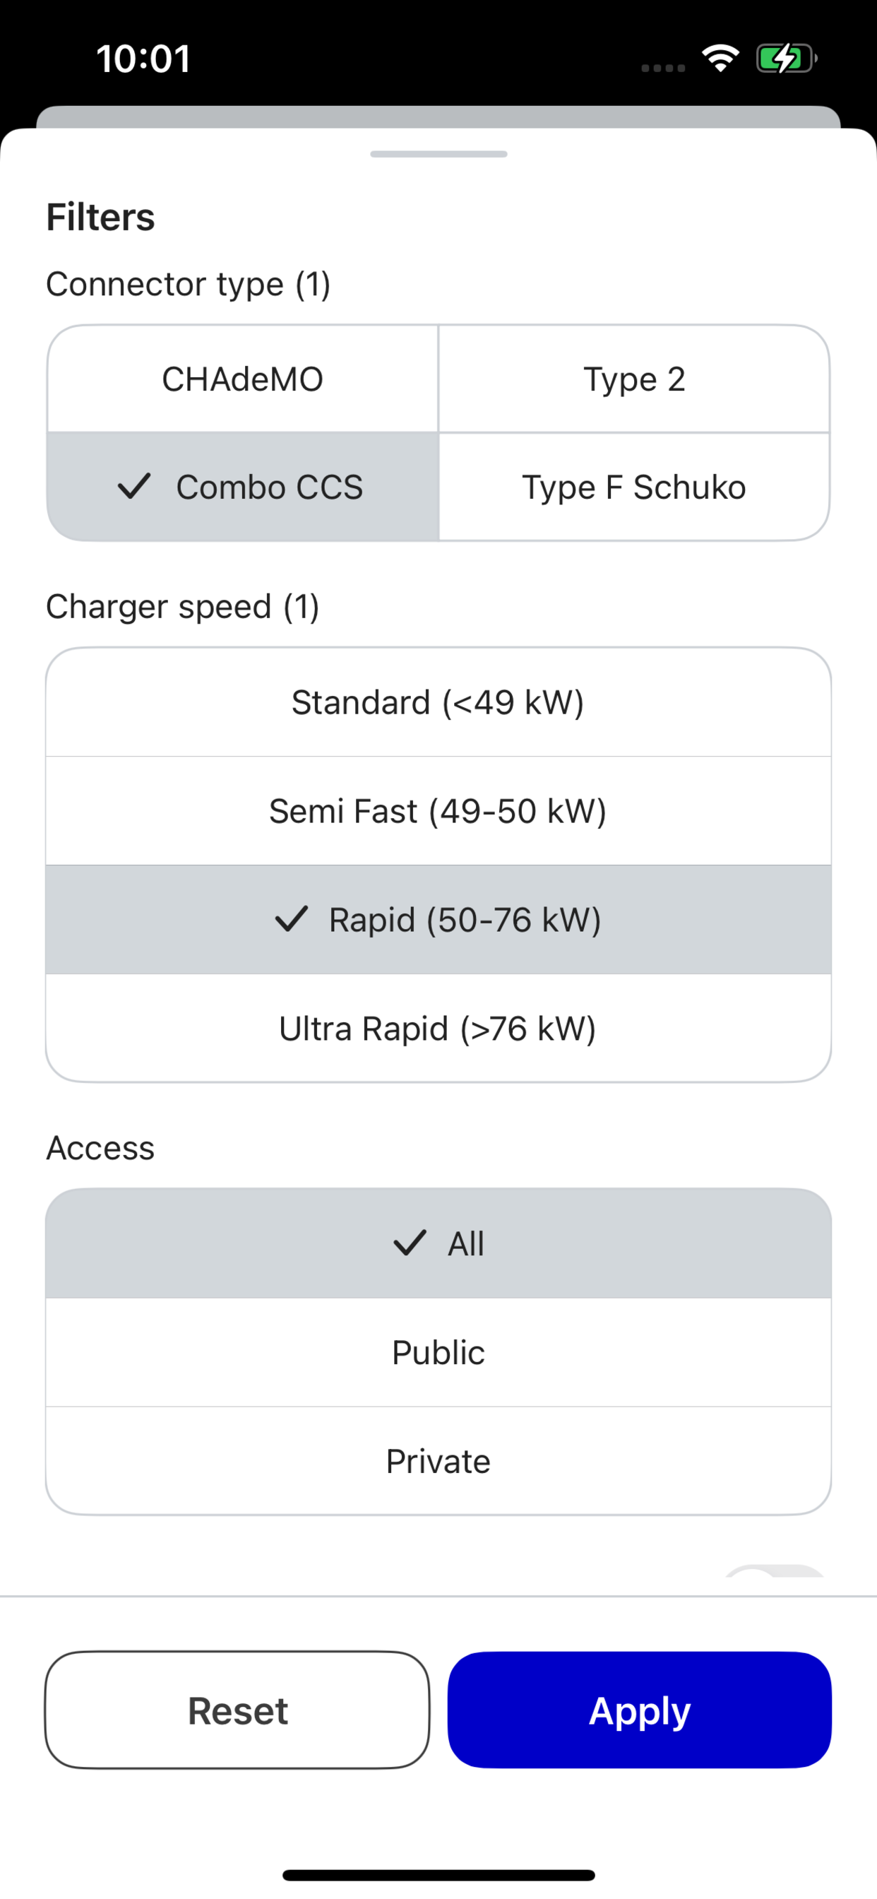Tap the sheet grabber handle
The height and width of the screenshot is (1899, 877).
click(438, 154)
